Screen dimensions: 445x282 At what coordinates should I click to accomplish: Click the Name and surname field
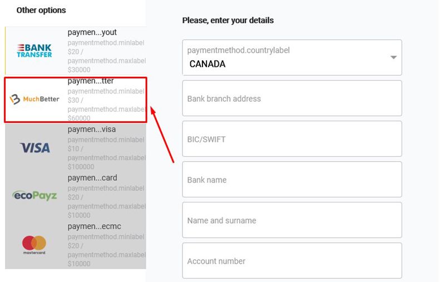pyautogui.click(x=291, y=220)
